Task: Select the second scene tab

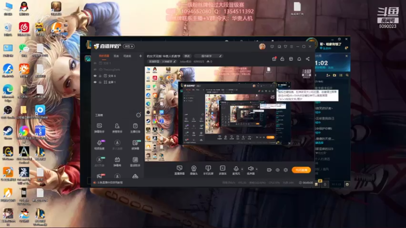Action: pyautogui.click(x=116, y=56)
